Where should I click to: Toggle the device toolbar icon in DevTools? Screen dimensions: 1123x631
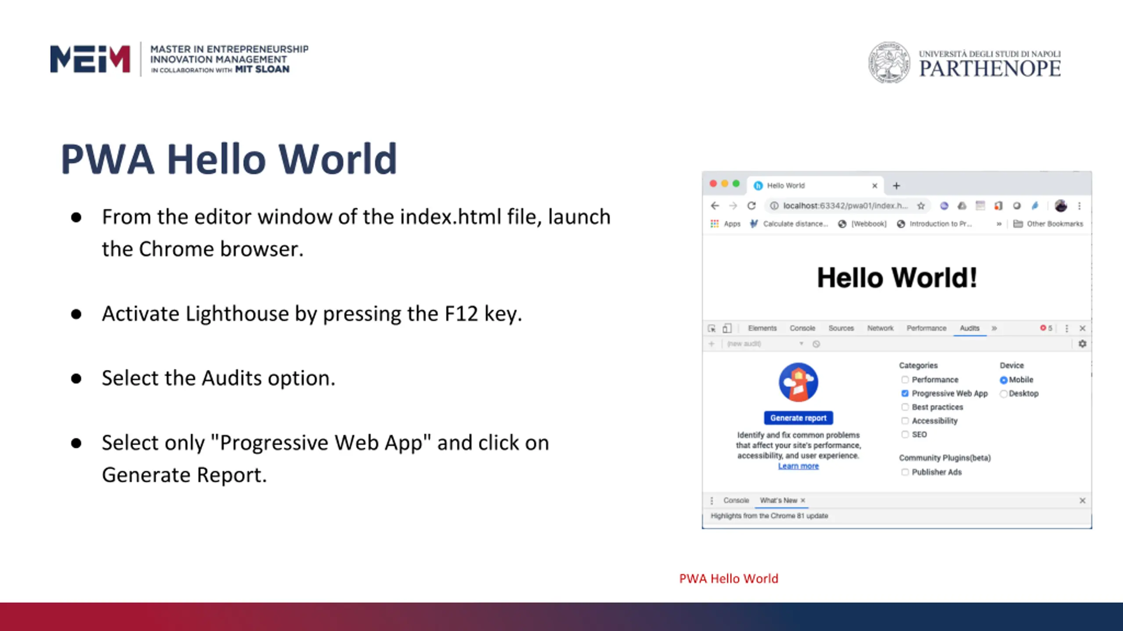click(727, 328)
